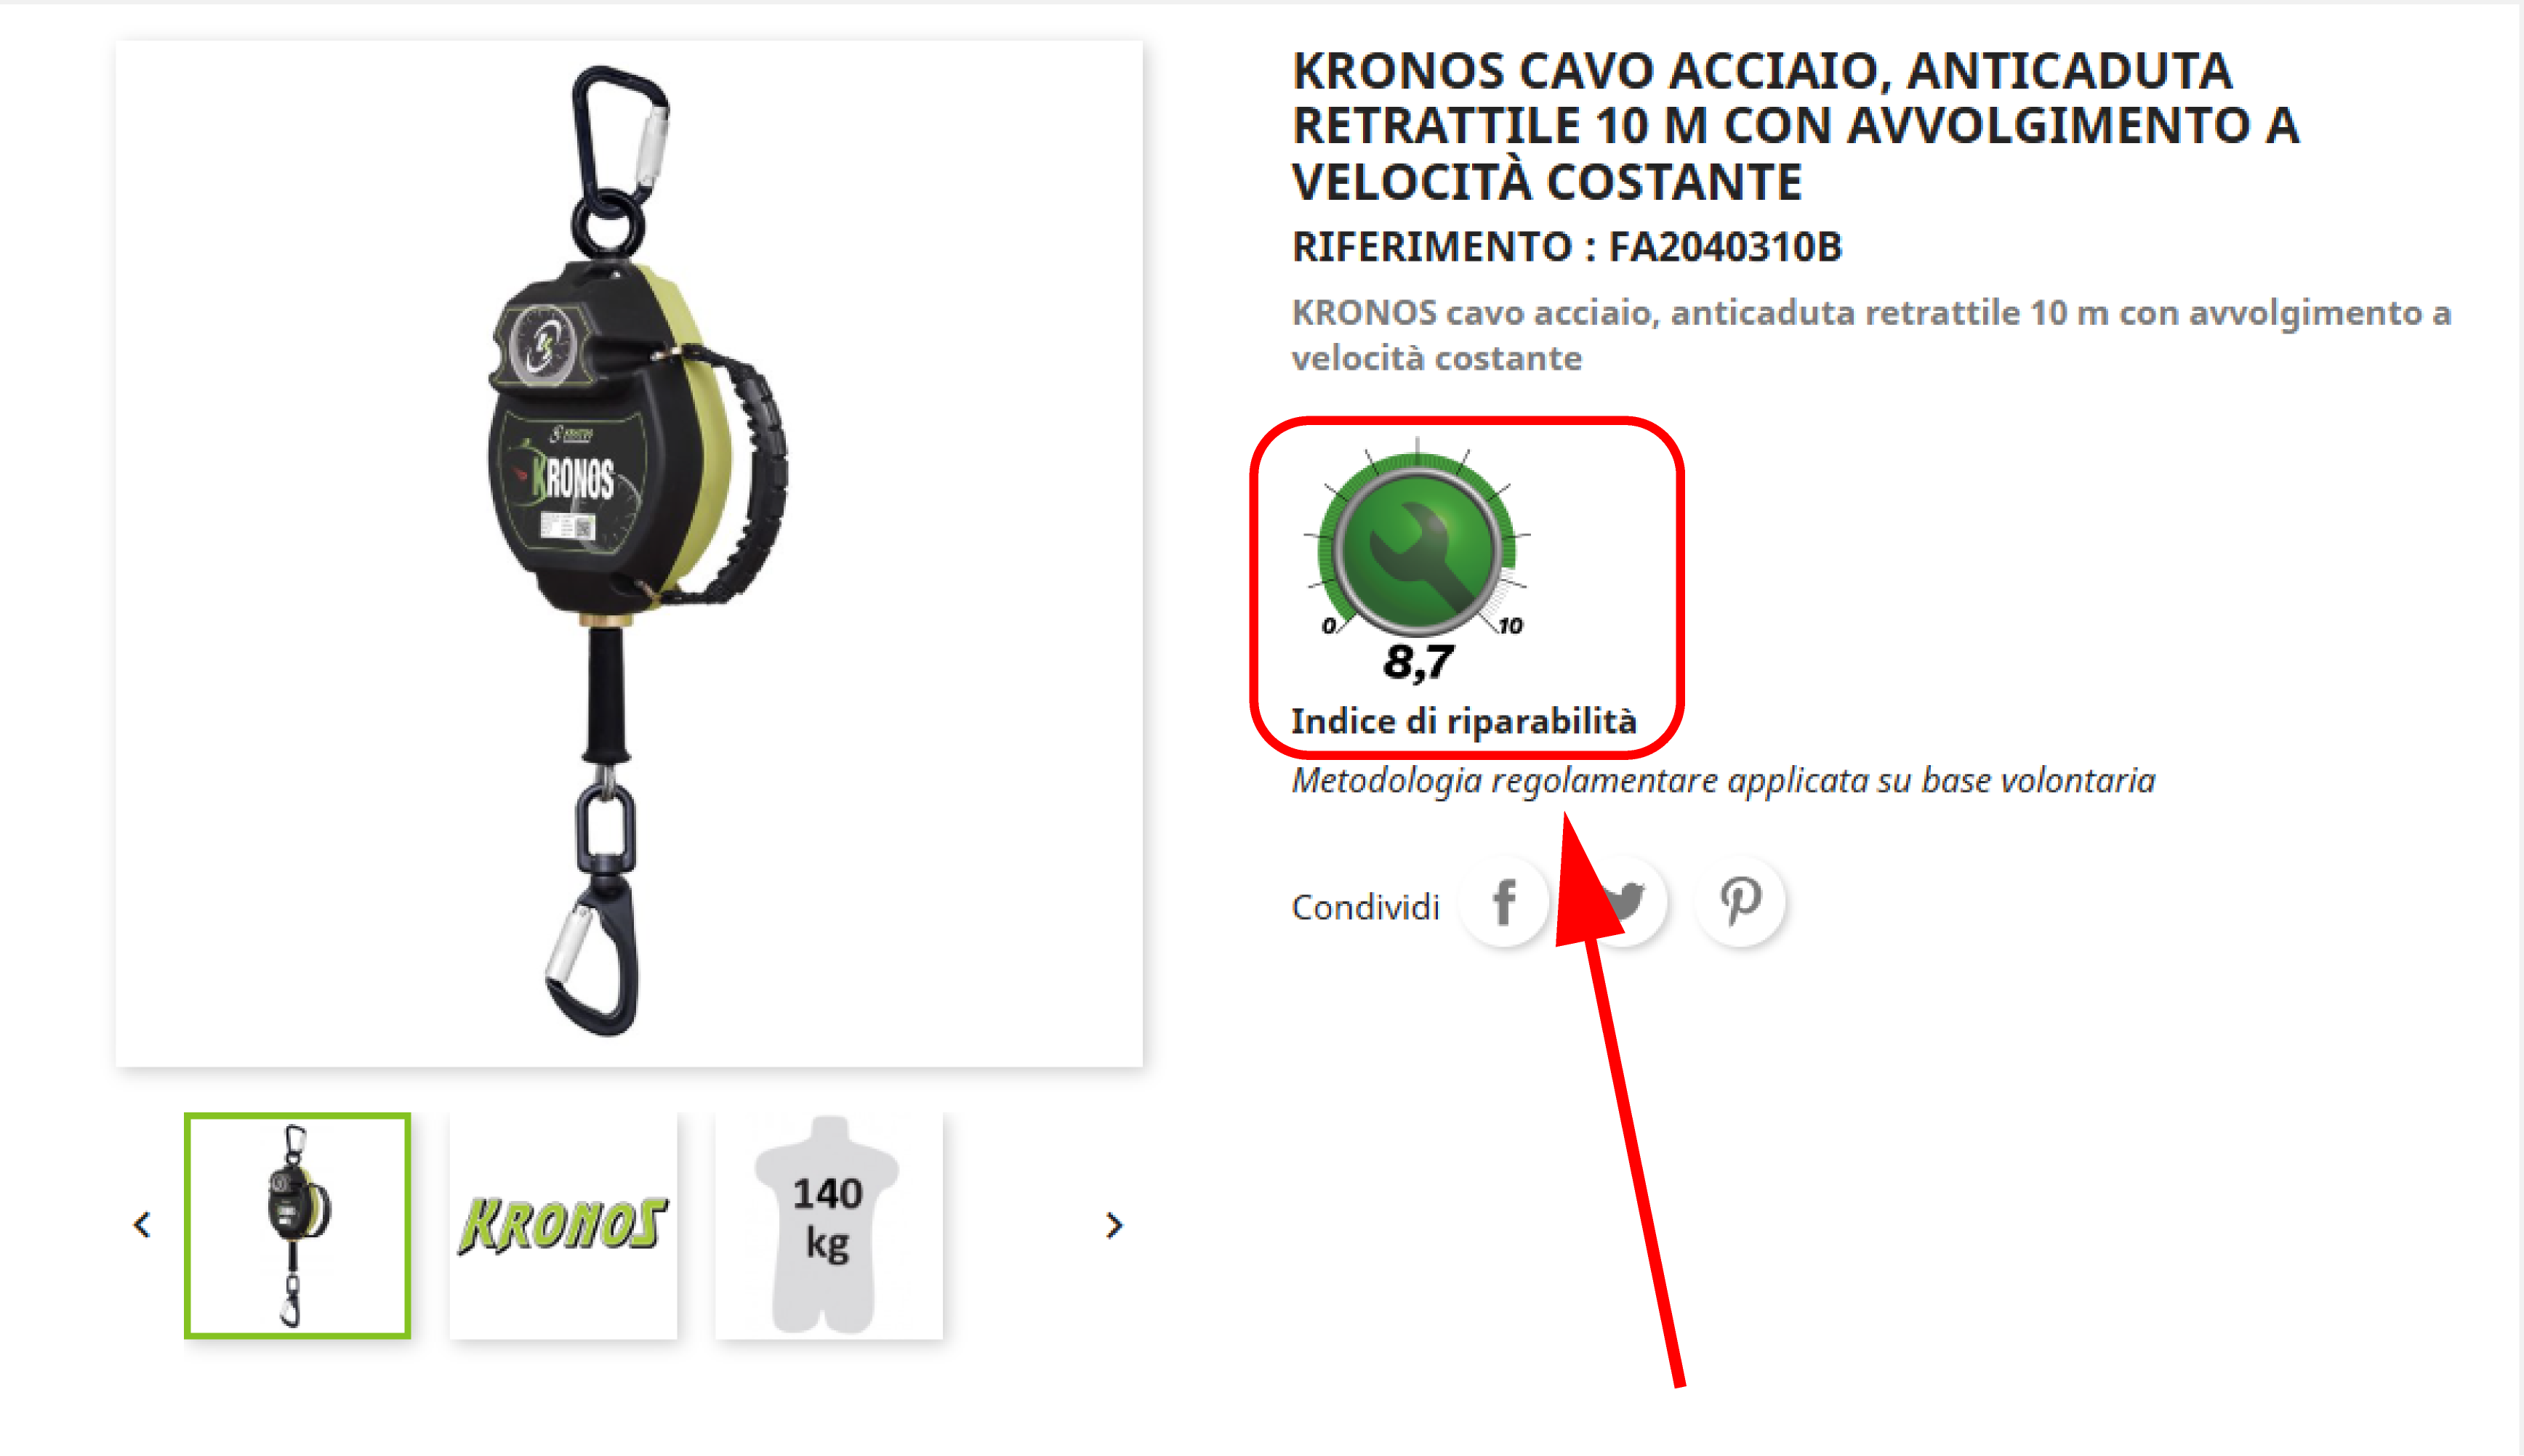Click the grey product short description
Screen dimensions: 2524x1456
(x=1872, y=335)
